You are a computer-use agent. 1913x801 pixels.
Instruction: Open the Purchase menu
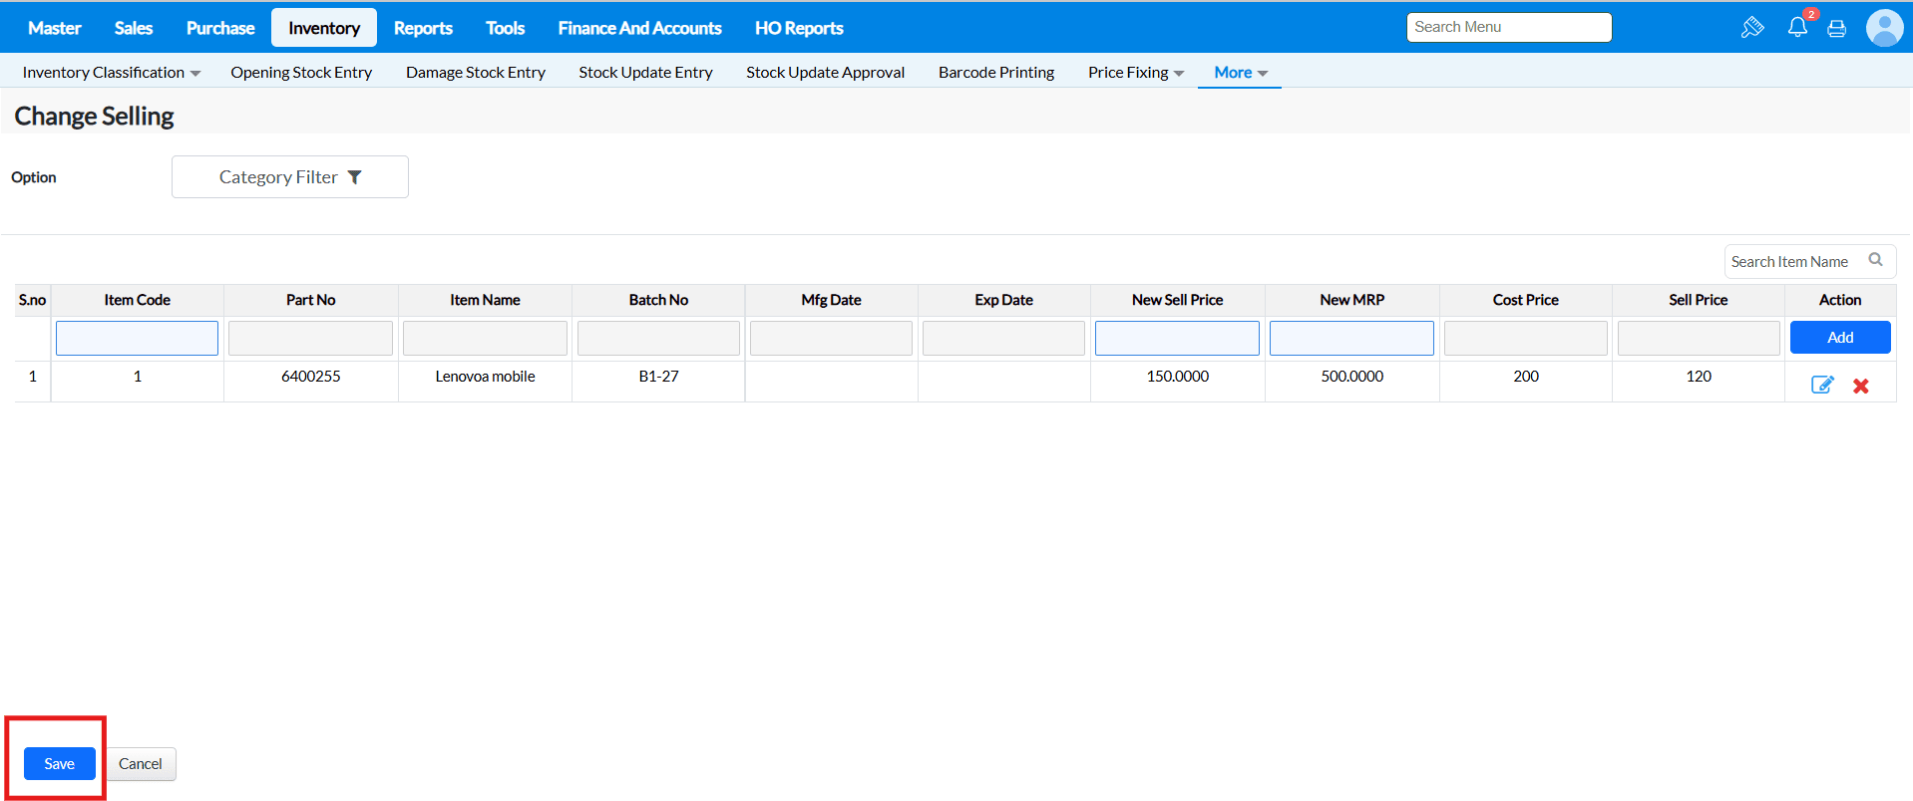(220, 28)
